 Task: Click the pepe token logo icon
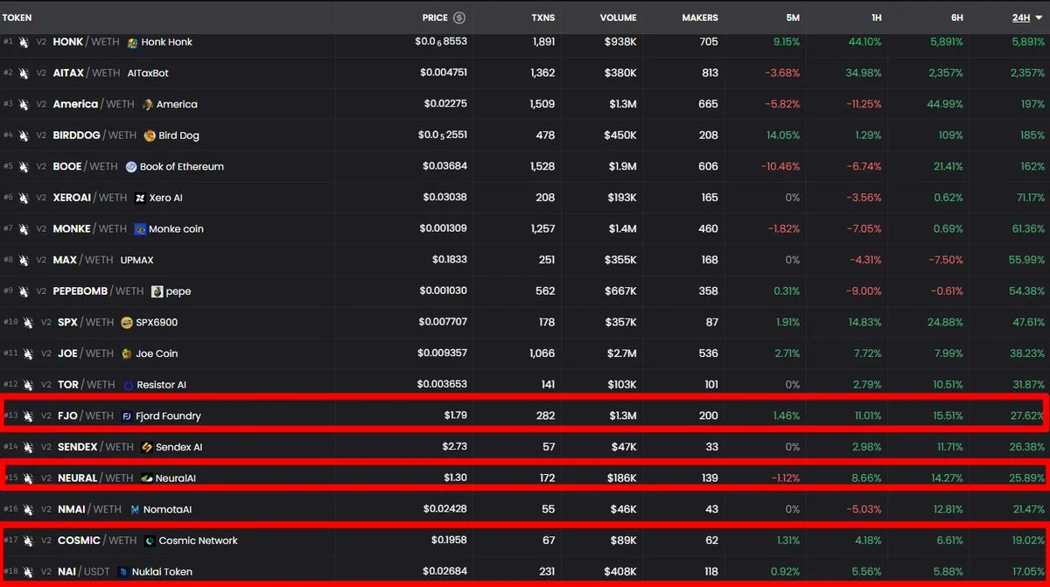(x=157, y=291)
